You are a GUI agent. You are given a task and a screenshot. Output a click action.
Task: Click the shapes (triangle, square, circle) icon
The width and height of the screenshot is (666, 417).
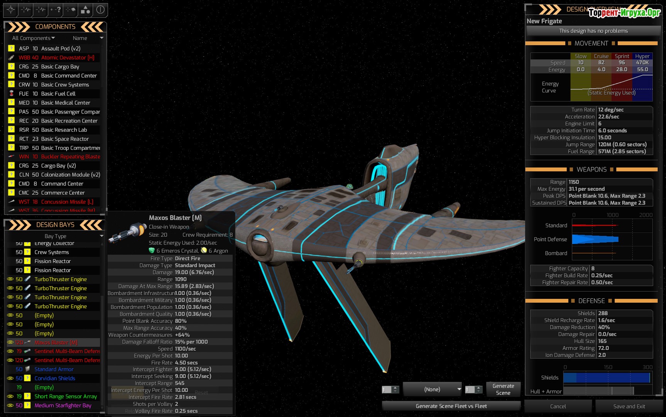point(85,10)
